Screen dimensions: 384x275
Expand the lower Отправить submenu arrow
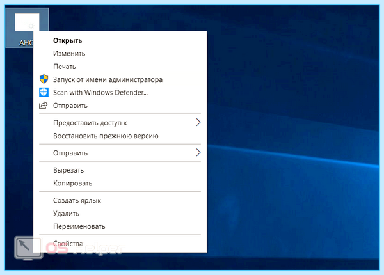click(x=198, y=153)
